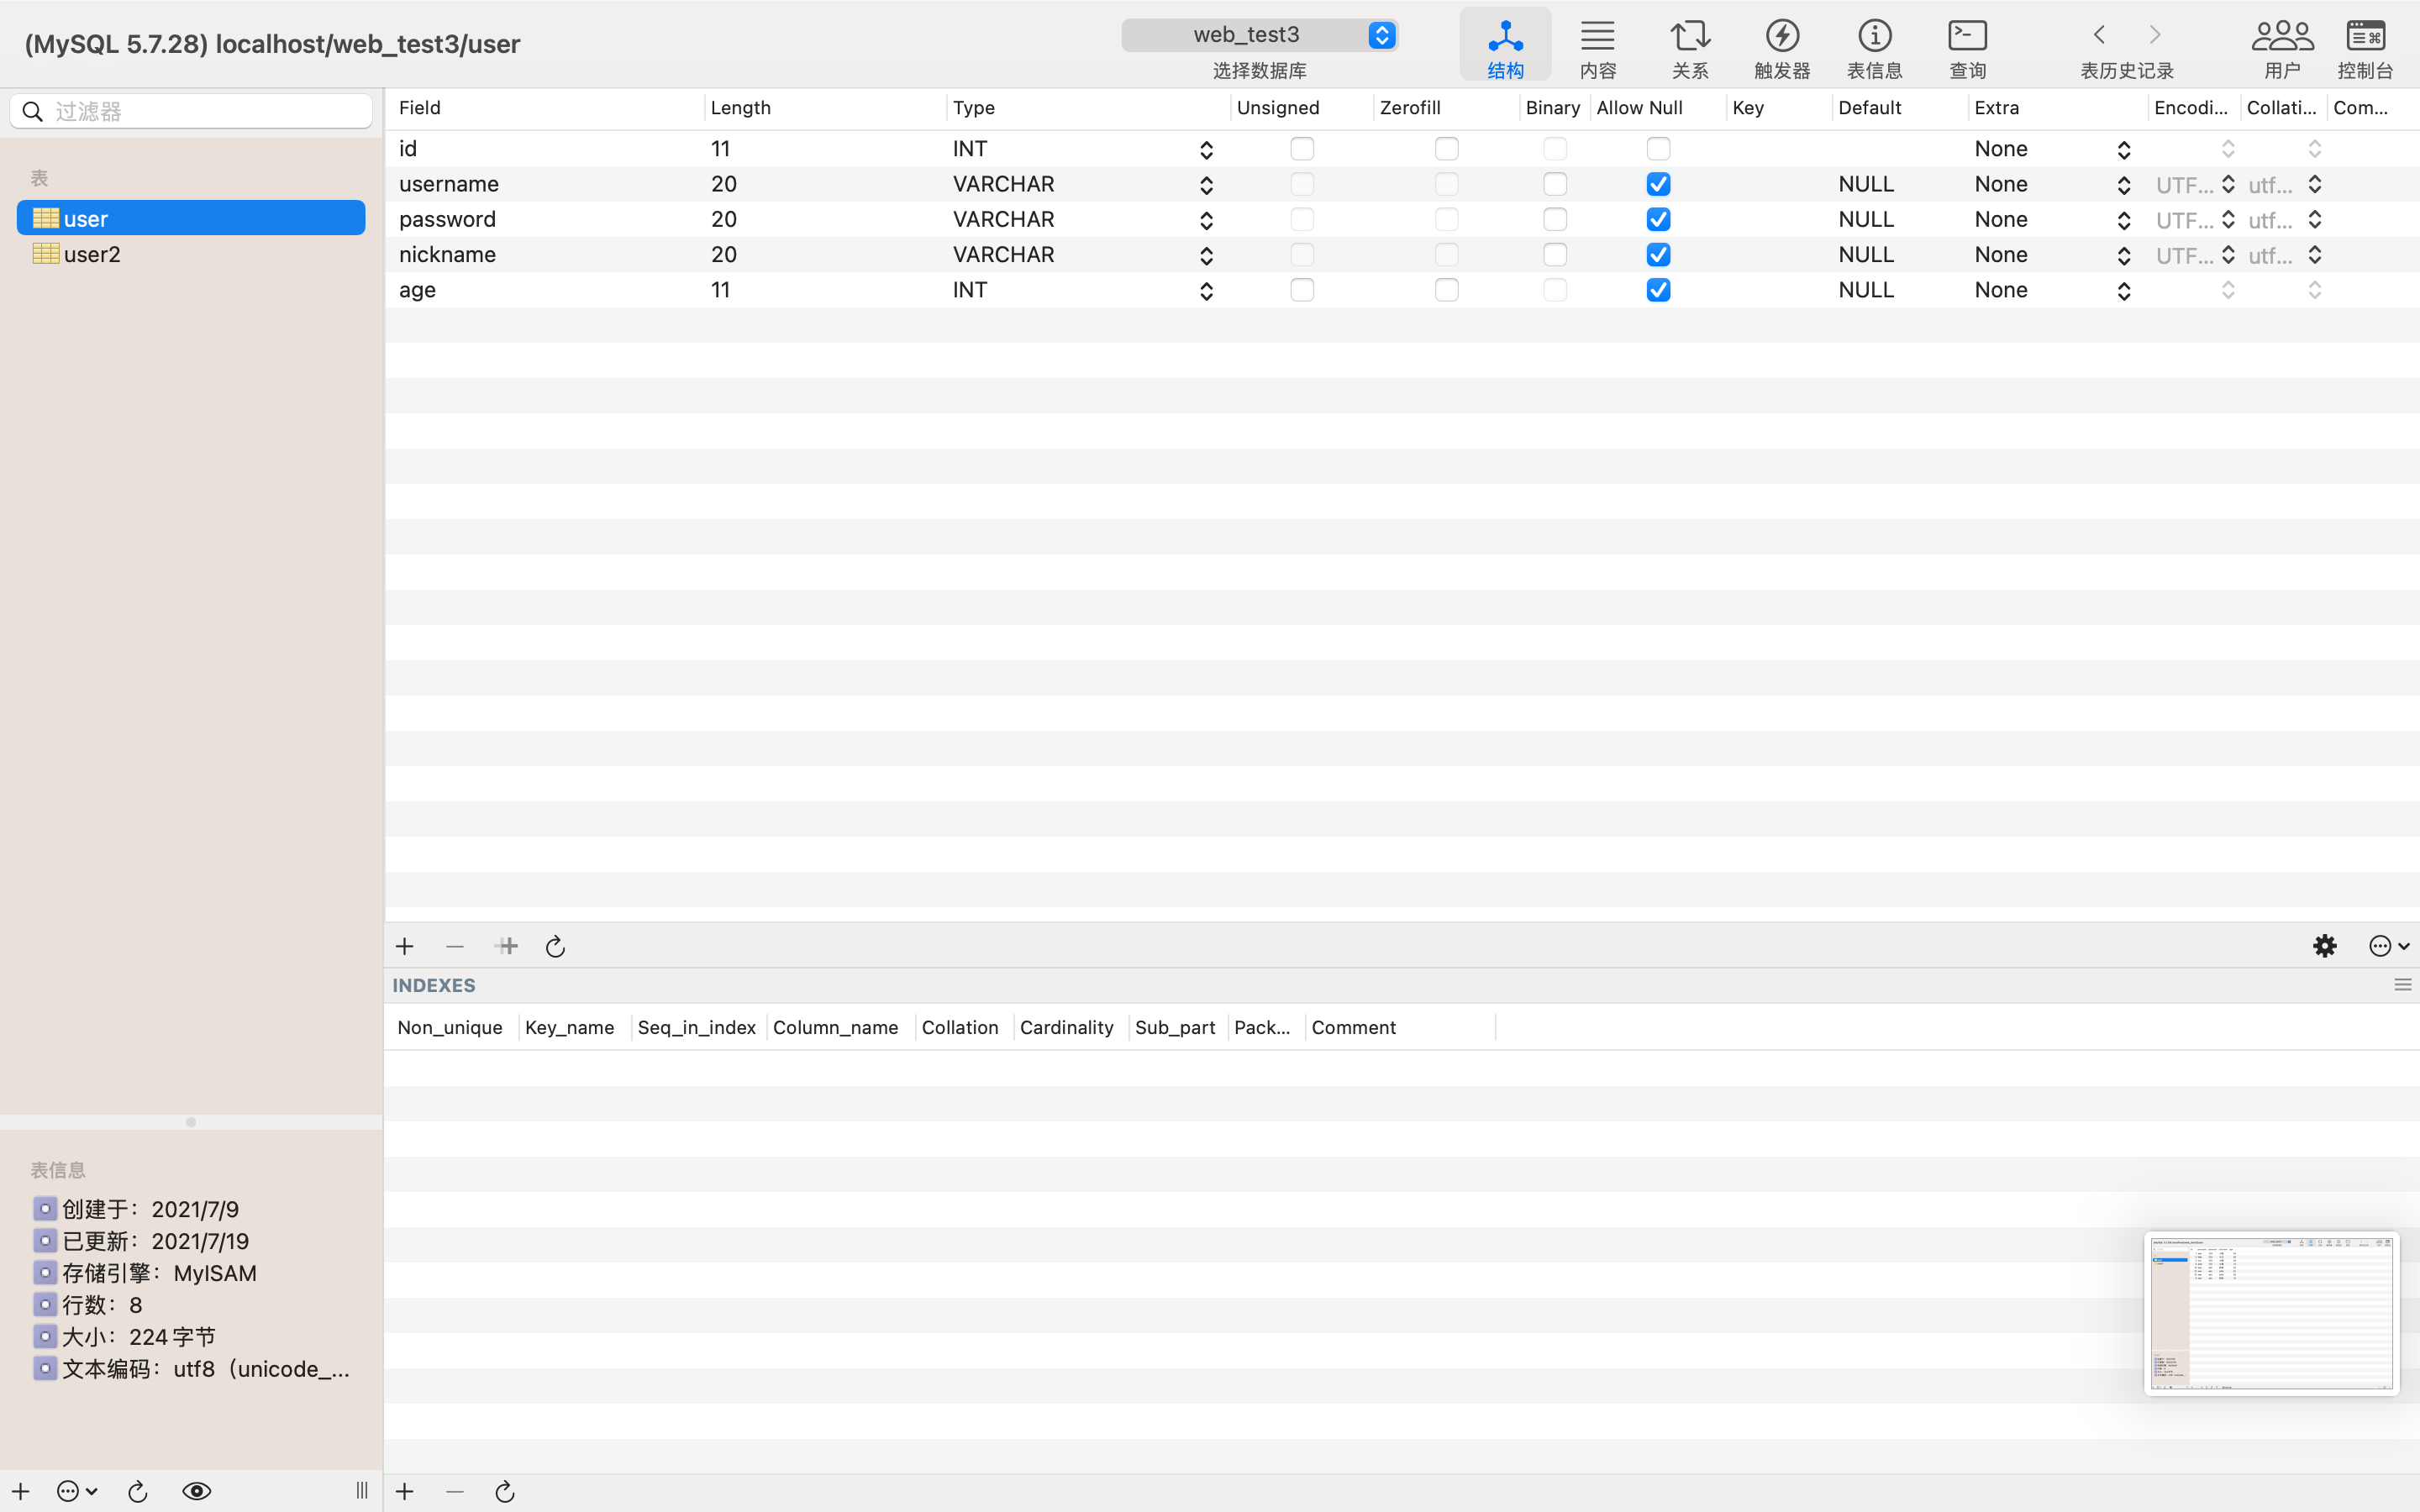2420x1512 pixels.
Task: Switch to the Content (内容) tab
Action: (x=1597, y=47)
